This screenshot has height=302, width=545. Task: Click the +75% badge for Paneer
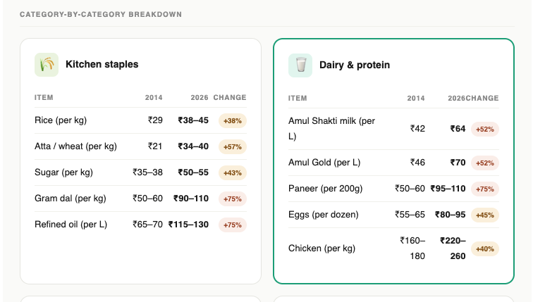click(x=485, y=189)
